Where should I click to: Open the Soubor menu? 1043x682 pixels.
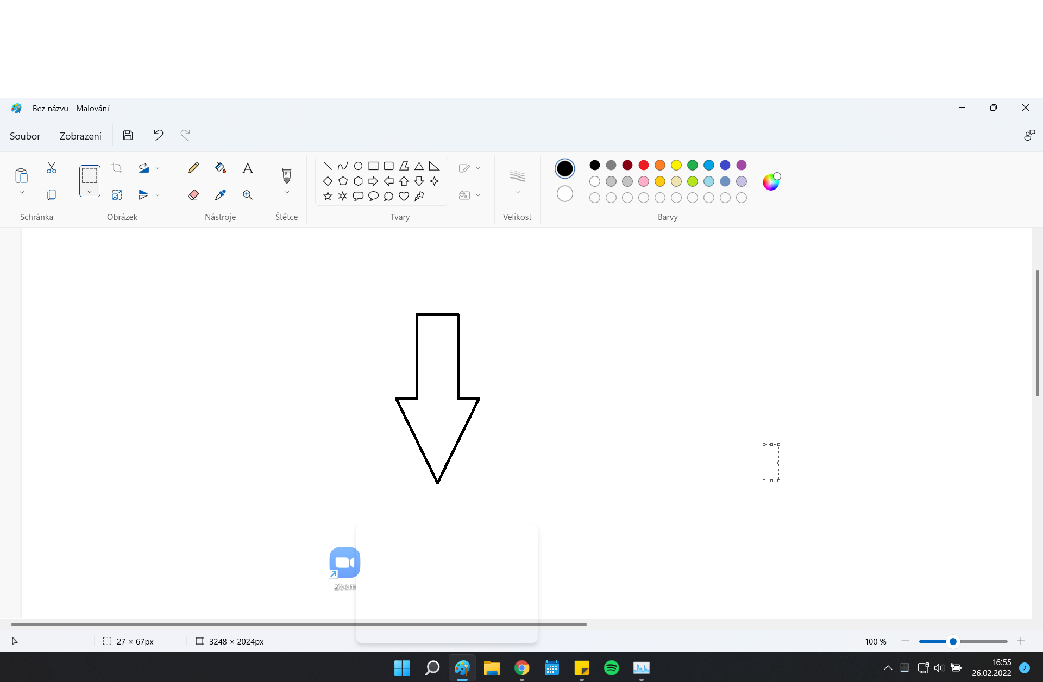click(25, 136)
